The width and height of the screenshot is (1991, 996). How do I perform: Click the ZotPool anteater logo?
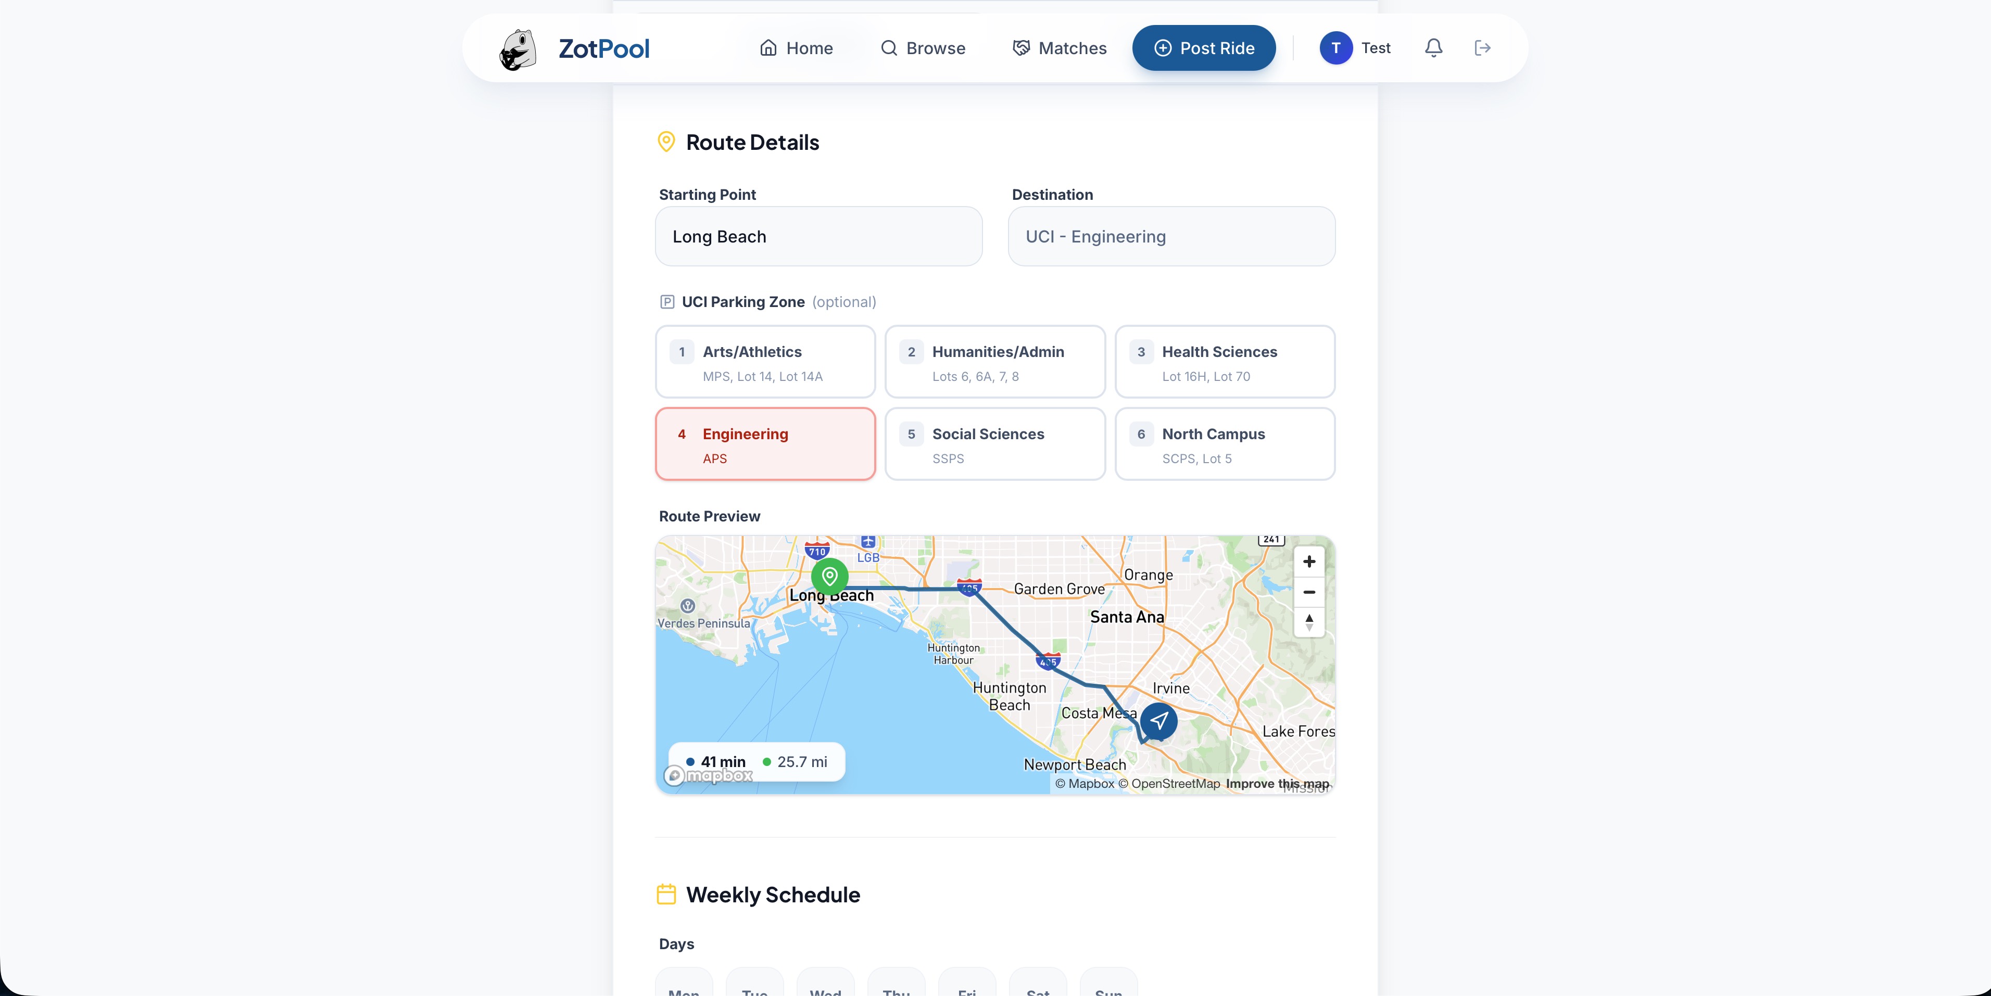(518, 49)
